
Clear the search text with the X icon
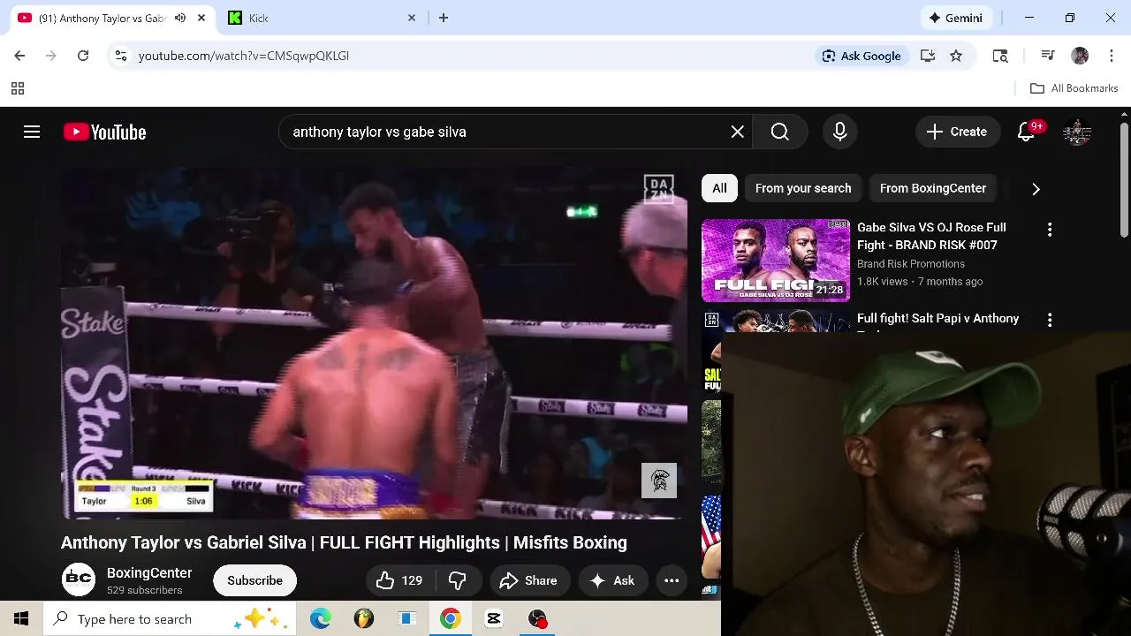737,132
